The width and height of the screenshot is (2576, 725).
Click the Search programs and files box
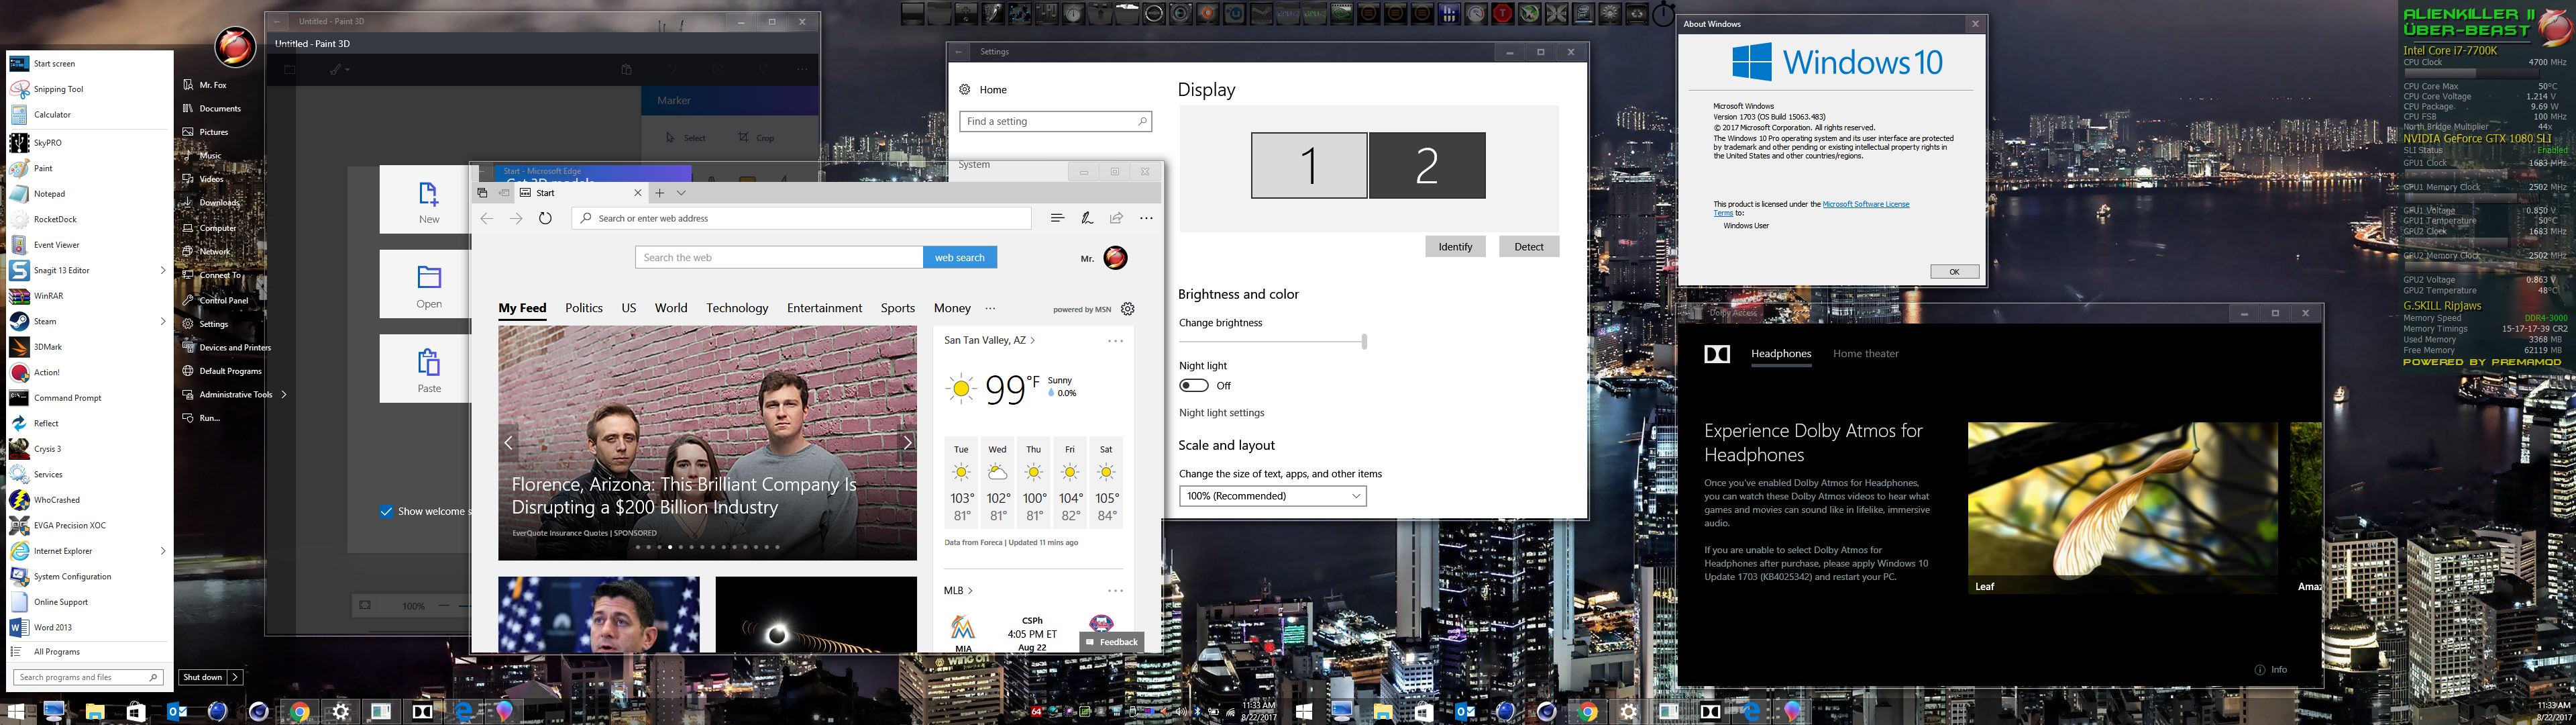[x=88, y=677]
